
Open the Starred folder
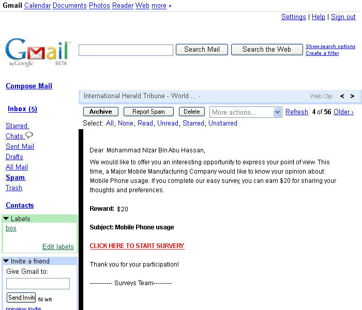(17, 126)
